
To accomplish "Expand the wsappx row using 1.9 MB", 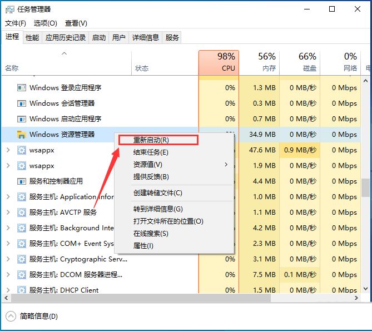I will pyautogui.click(x=8, y=166).
